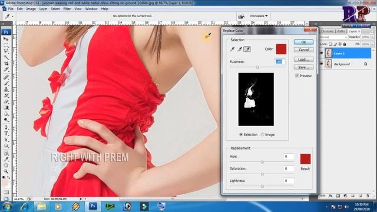Select the Image radio button
This screenshot has height=212, width=377.
click(x=263, y=135)
